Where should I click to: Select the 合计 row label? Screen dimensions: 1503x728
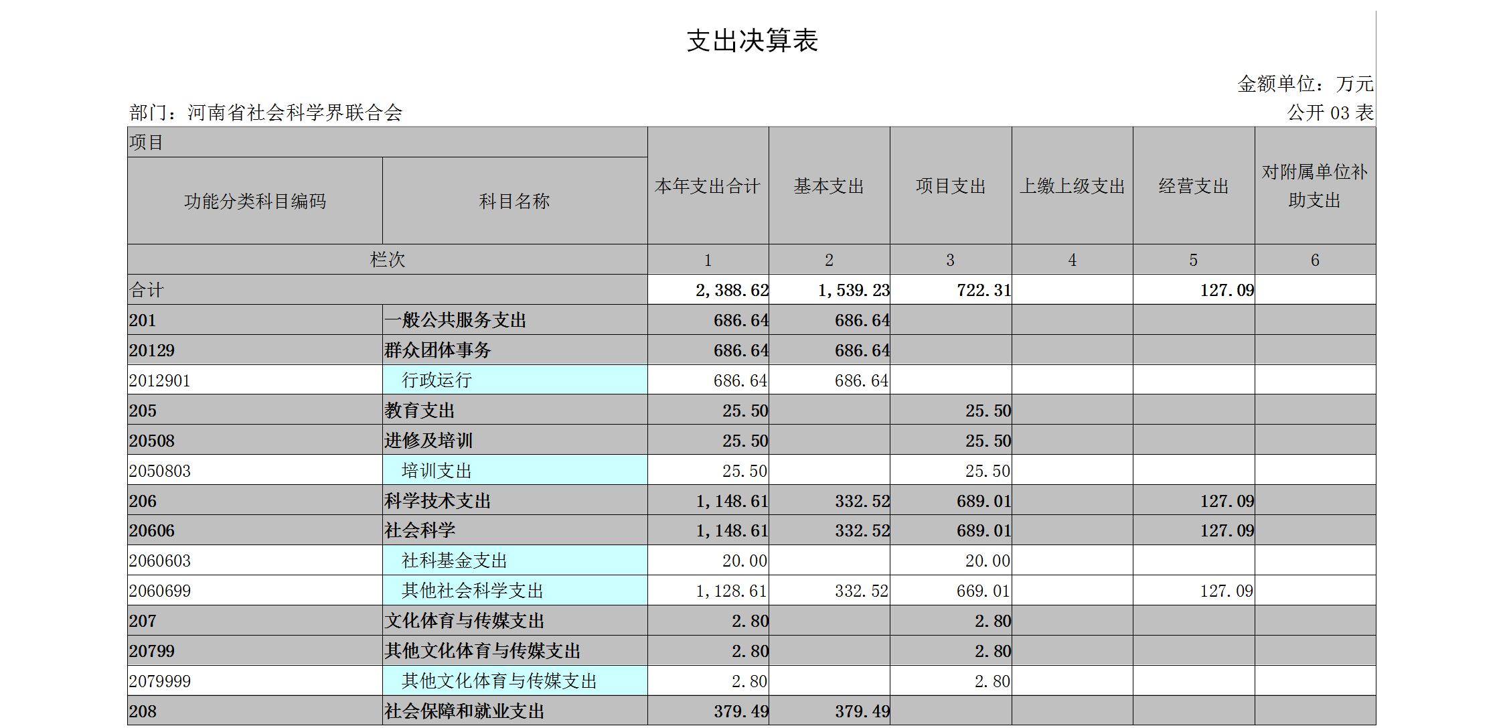pos(388,289)
